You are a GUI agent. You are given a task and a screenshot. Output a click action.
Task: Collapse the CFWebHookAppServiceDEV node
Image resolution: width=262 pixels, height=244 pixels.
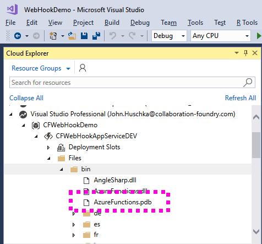pyautogui.click(x=36, y=137)
